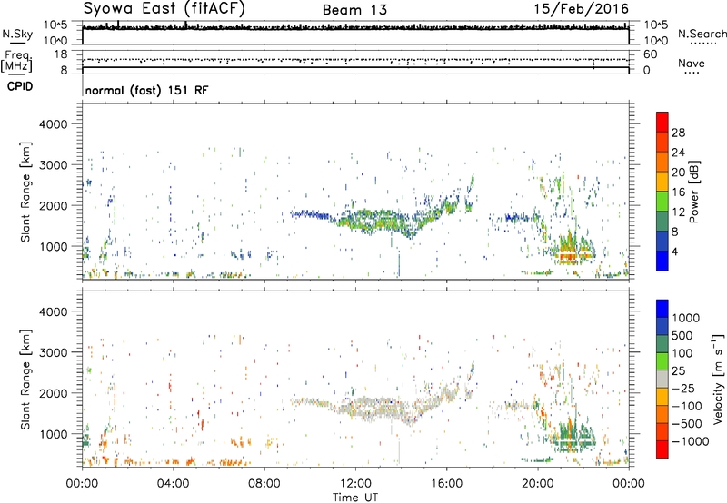
Task: Click the 16 label on Power color bar
Action: [x=678, y=192]
